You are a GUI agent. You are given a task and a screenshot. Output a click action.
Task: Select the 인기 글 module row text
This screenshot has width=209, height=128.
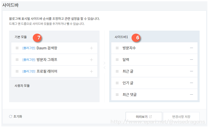pyautogui.click(x=128, y=83)
